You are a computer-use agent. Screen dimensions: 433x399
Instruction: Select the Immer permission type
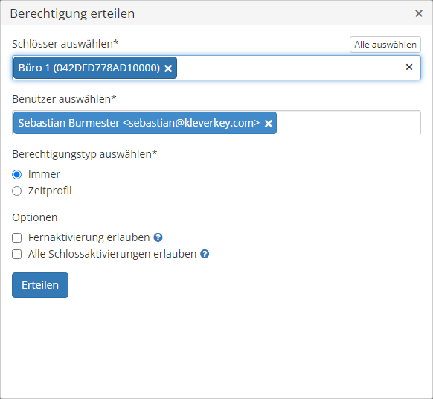tap(17, 174)
